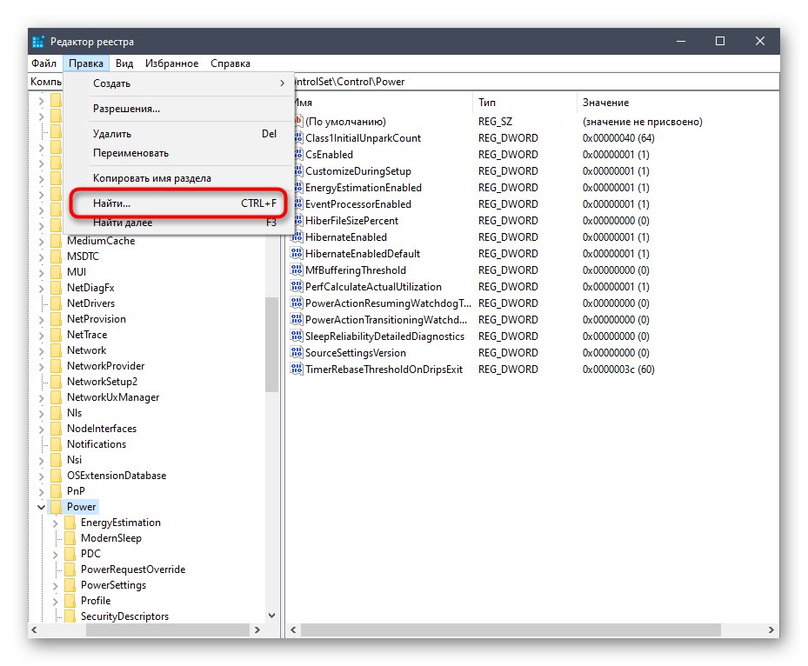Viewport: 808px width, 666px height.
Task: Select the CustomizeDuringSetup value
Action: pos(358,171)
